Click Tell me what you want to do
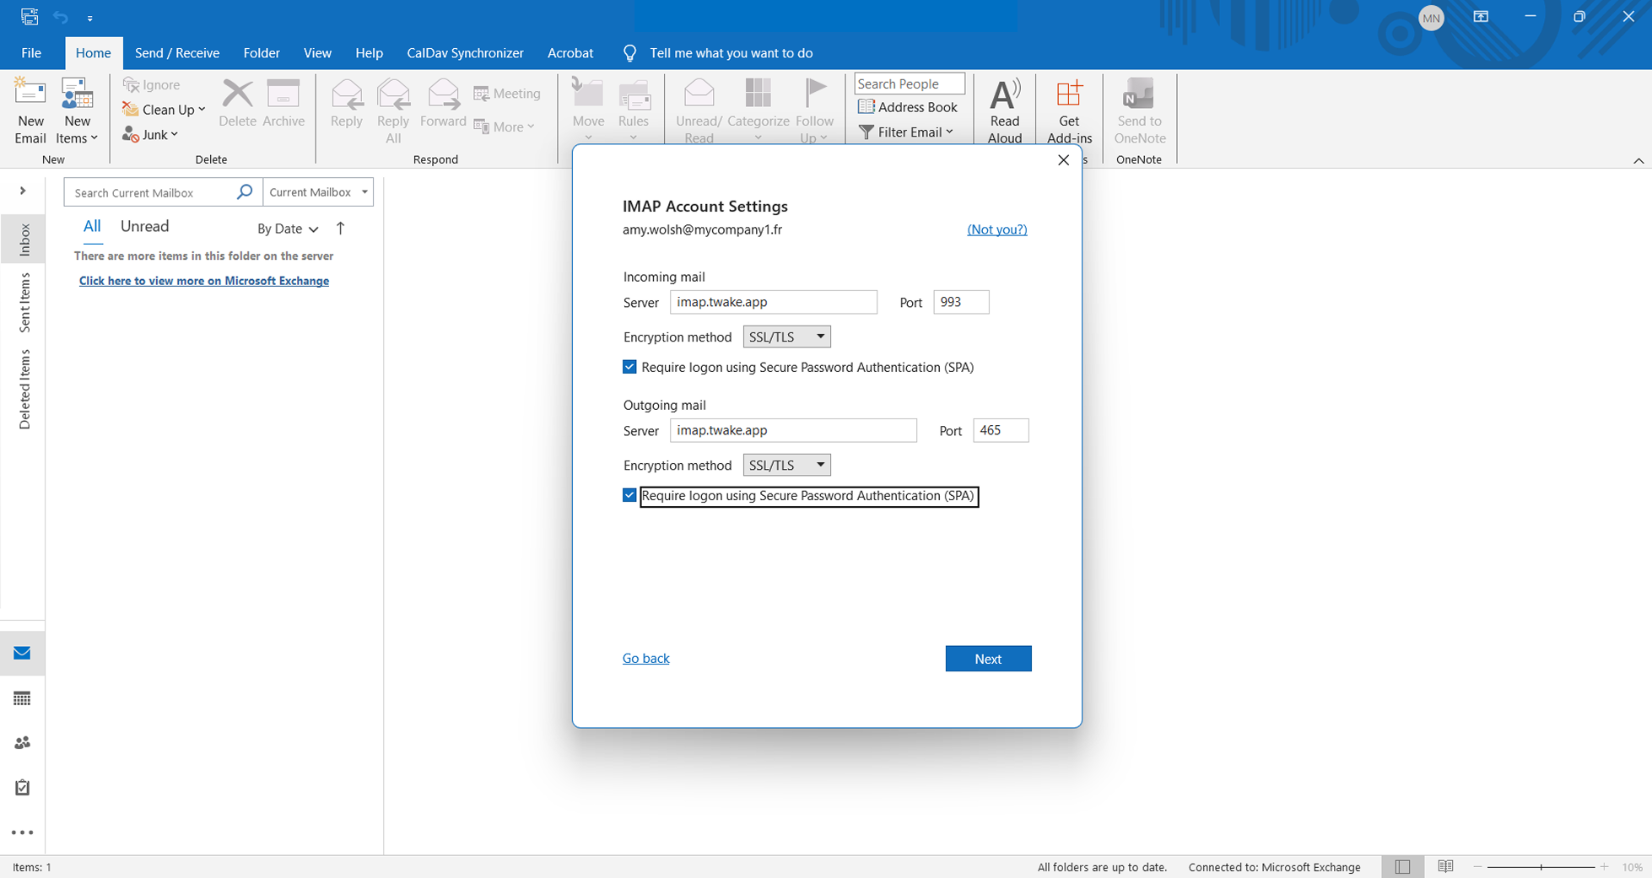This screenshot has height=878, width=1652. tap(731, 53)
